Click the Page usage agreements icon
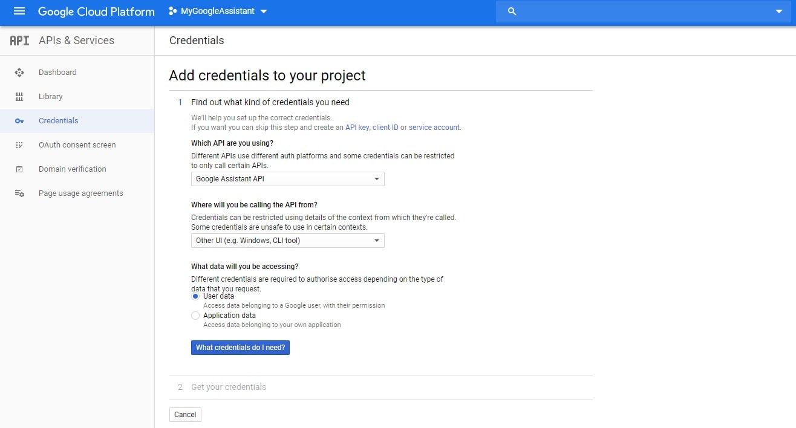The width and height of the screenshot is (796, 428). pos(19,193)
